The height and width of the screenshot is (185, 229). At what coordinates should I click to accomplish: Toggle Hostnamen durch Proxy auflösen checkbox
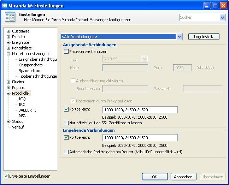point(73,101)
